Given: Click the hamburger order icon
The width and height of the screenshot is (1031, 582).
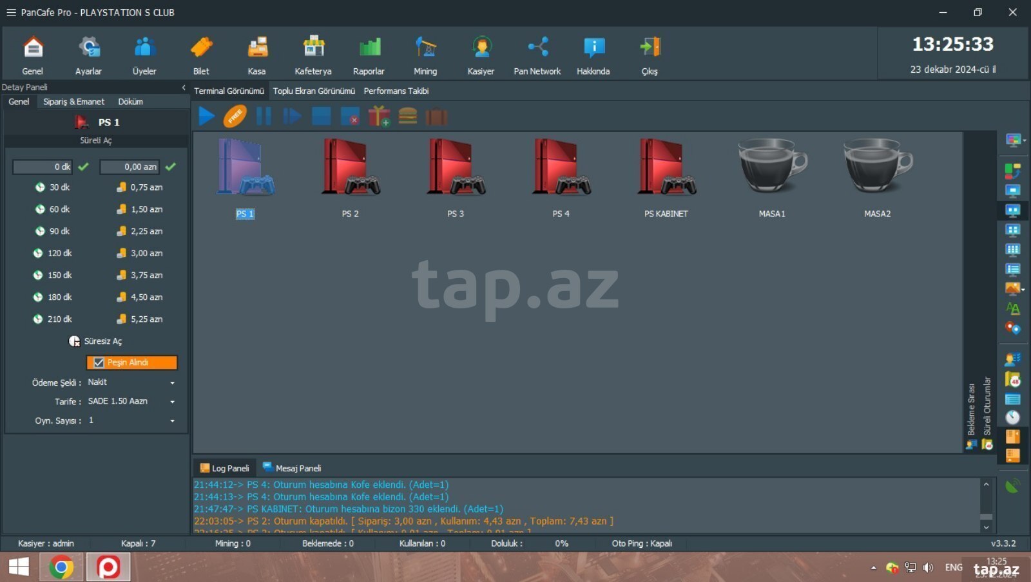Looking at the screenshot, I should (x=408, y=117).
